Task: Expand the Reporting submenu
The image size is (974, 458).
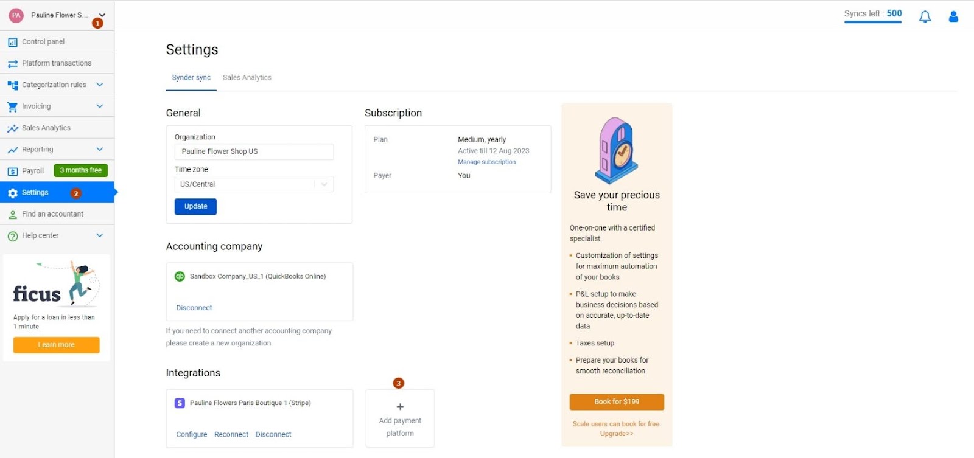Action: (100, 149)
